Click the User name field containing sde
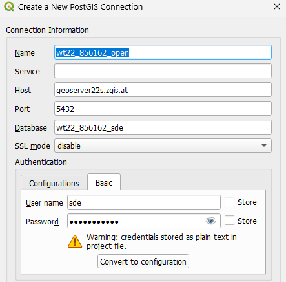 point(144,202)
